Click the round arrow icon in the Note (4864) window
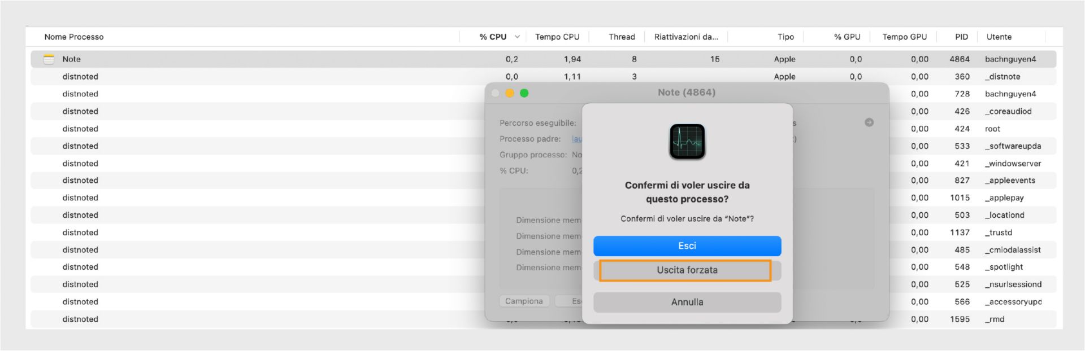Viewport: 1085px width, 351px height. [x=869, y=122]
